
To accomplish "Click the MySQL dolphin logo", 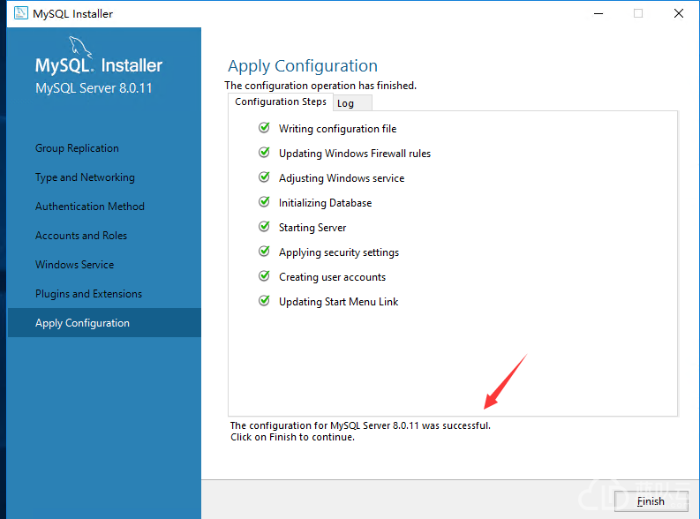I will pos(80,47).
